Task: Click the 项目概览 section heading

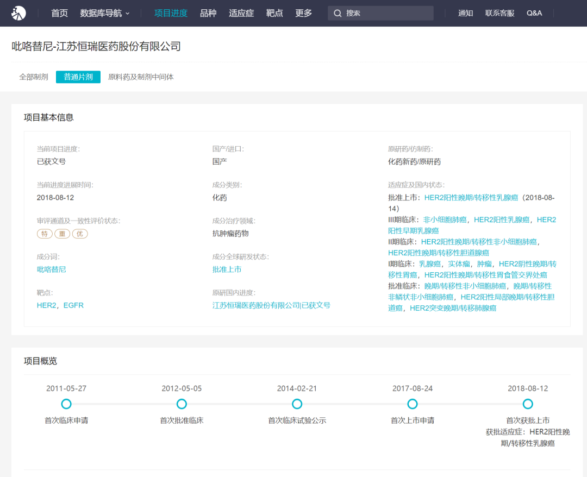Action: (40, 361)
